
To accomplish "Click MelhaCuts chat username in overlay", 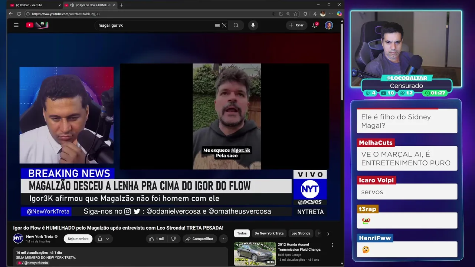I will (x=376, y=143).
